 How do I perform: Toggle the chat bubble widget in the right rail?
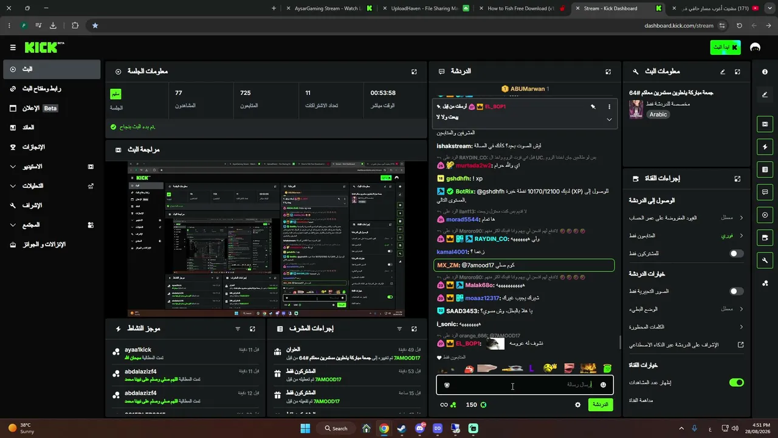point(765,192)
